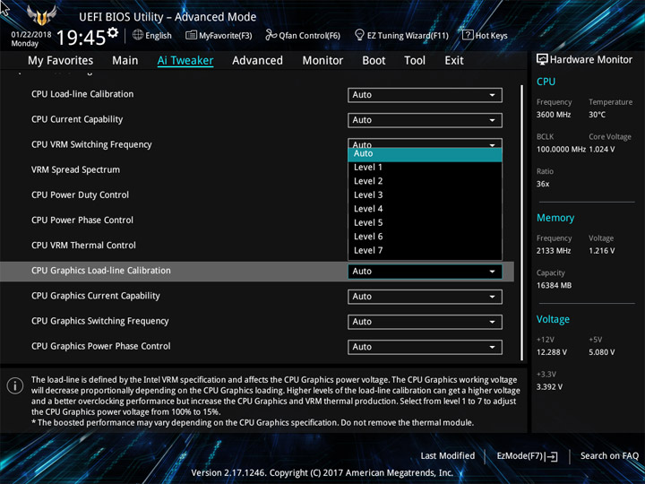Click the 19:45 clock time
This screenshot has width=645, height=484.
click(x=81, y=39)
